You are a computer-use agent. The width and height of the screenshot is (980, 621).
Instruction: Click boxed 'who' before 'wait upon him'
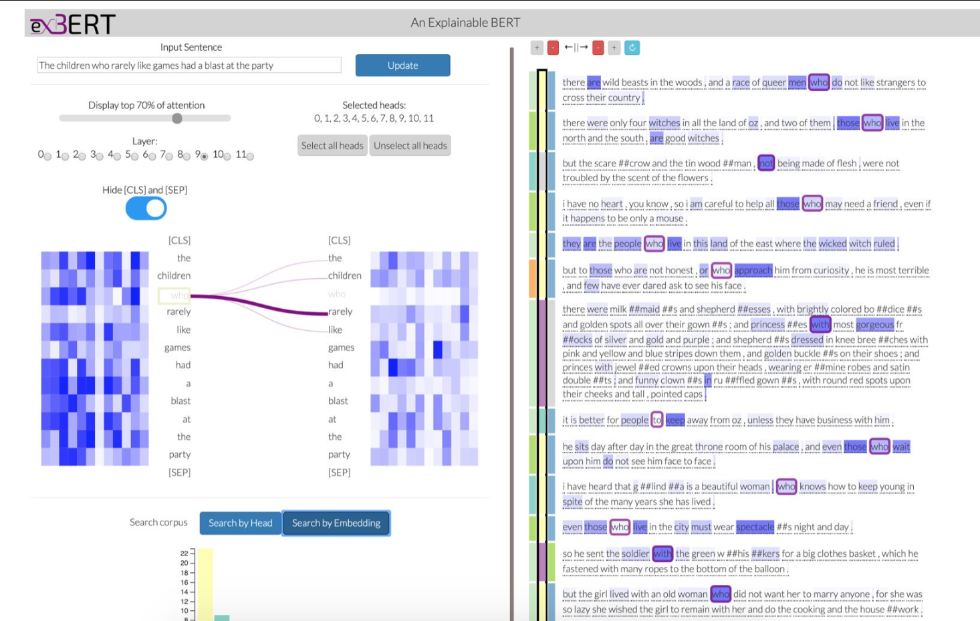[880, 447]
